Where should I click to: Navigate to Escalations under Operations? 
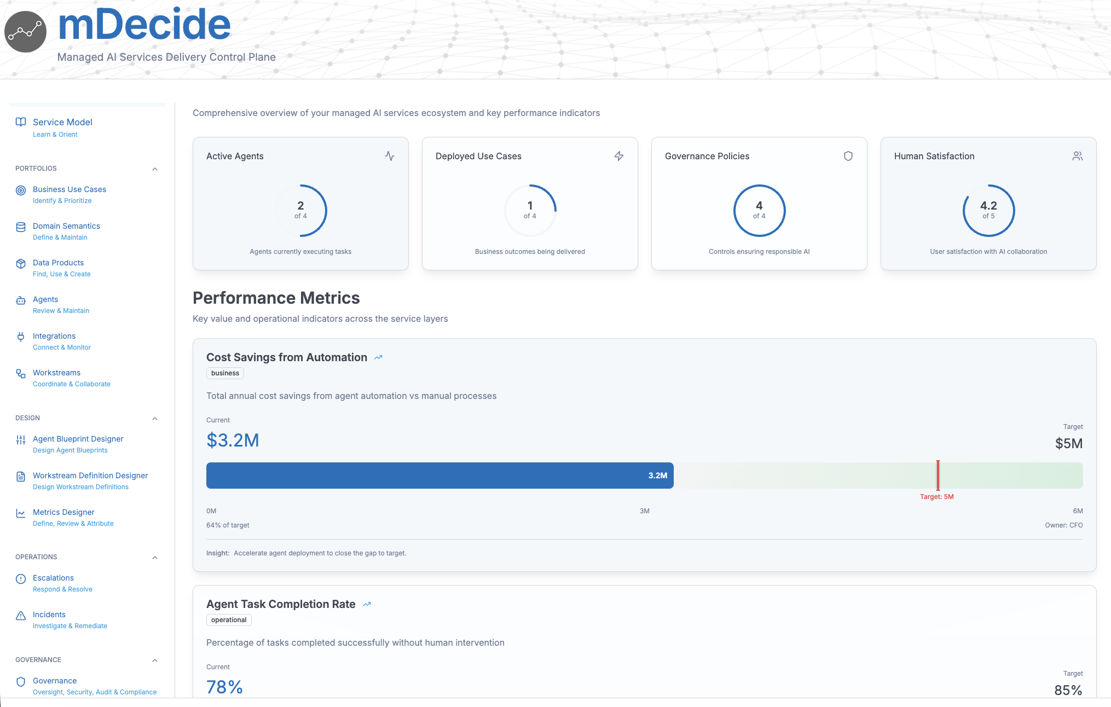click(x=53, y=578)
